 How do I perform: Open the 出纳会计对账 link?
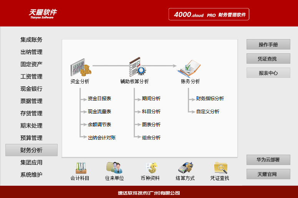102,138
